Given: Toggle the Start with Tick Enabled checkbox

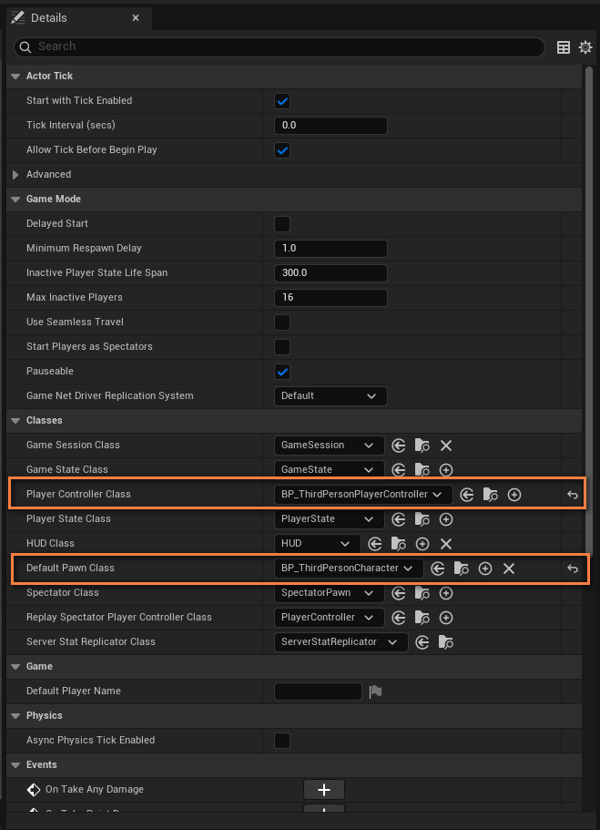Looking at the screenshot, I should tap(282, 101).
